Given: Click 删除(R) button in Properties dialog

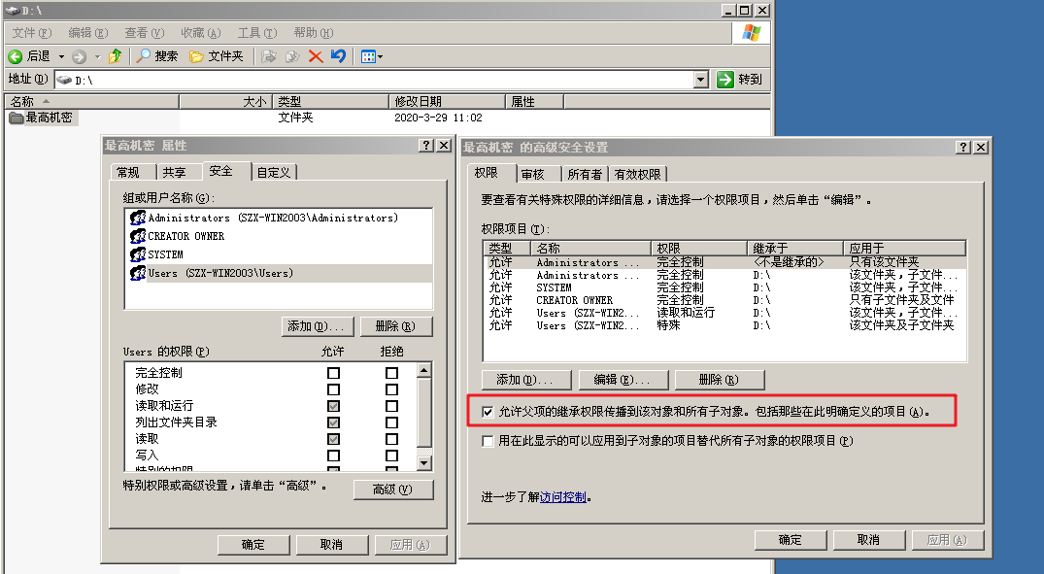Looking at the screenshot, I should [x=395, y=326].
